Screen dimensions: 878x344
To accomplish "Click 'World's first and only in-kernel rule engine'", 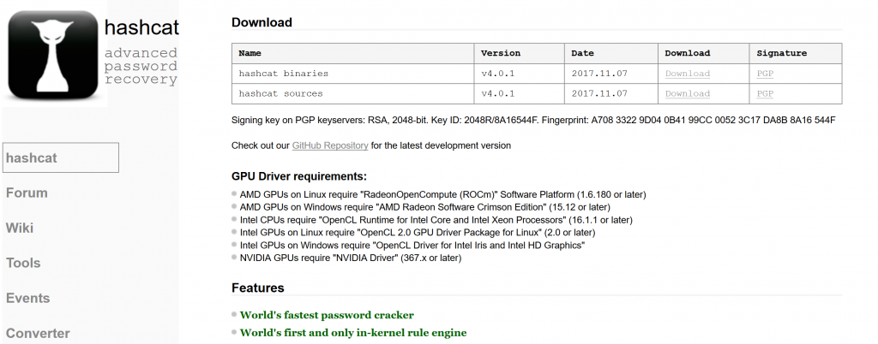I will 353,332.
